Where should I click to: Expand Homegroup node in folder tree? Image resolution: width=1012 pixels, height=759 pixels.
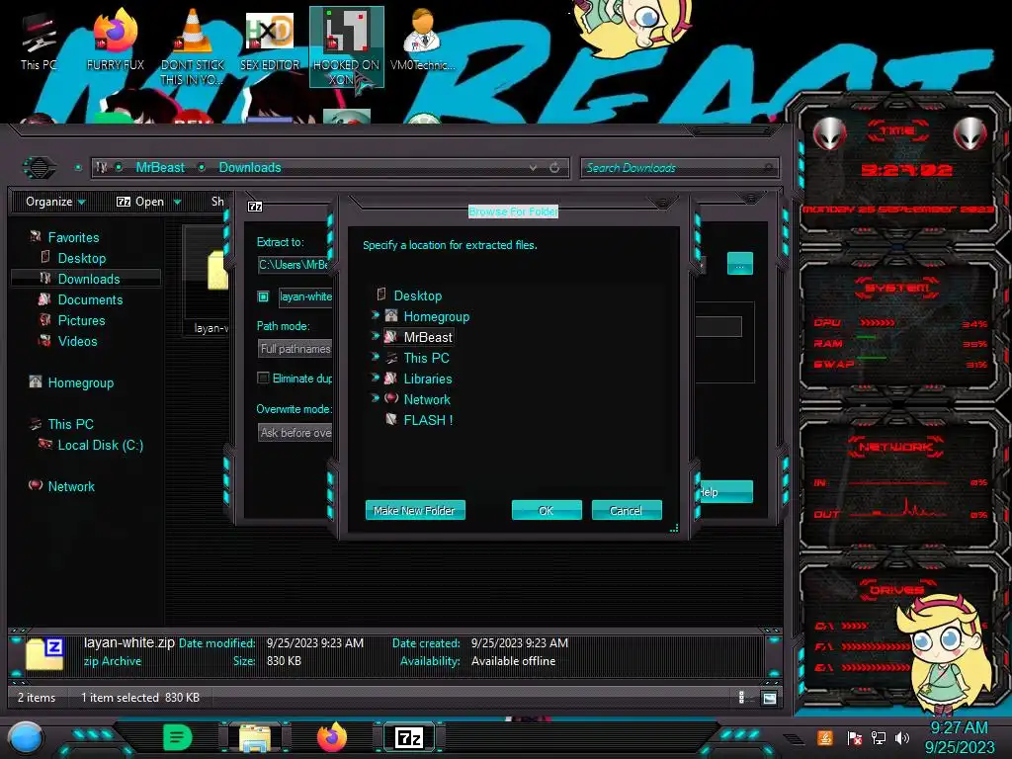point(375,315)
